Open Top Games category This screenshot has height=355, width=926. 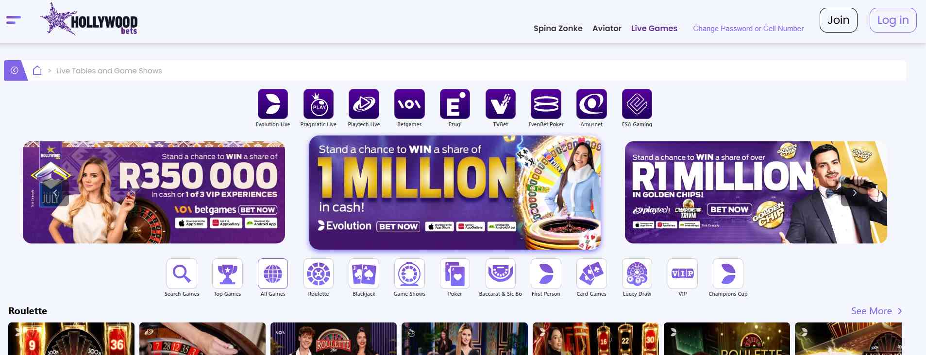(x=227, y=274)
